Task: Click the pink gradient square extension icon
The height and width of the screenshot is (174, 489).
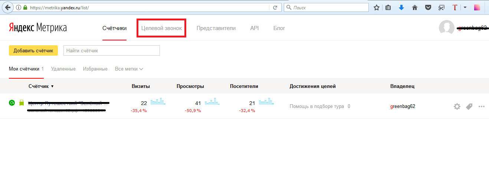Action: click(477, 7)
